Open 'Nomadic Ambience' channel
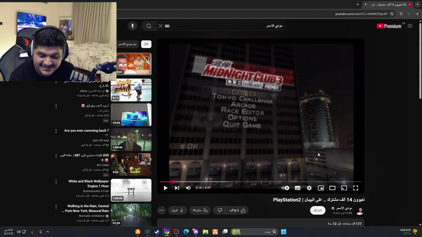422x237 pixels. pos(92,216)
